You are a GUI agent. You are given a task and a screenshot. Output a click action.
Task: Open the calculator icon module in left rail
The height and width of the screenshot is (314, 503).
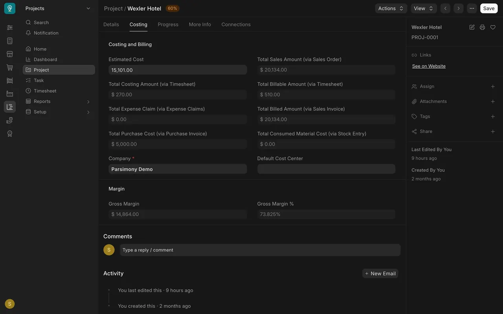pos(10,41)
